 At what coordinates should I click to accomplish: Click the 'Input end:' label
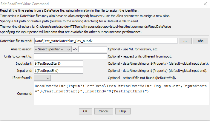pos(24,71)
